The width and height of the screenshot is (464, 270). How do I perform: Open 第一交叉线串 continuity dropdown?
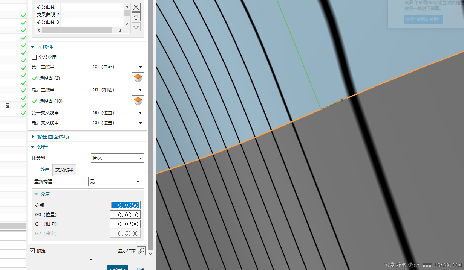pyautogui.click(x=117, y=112)
